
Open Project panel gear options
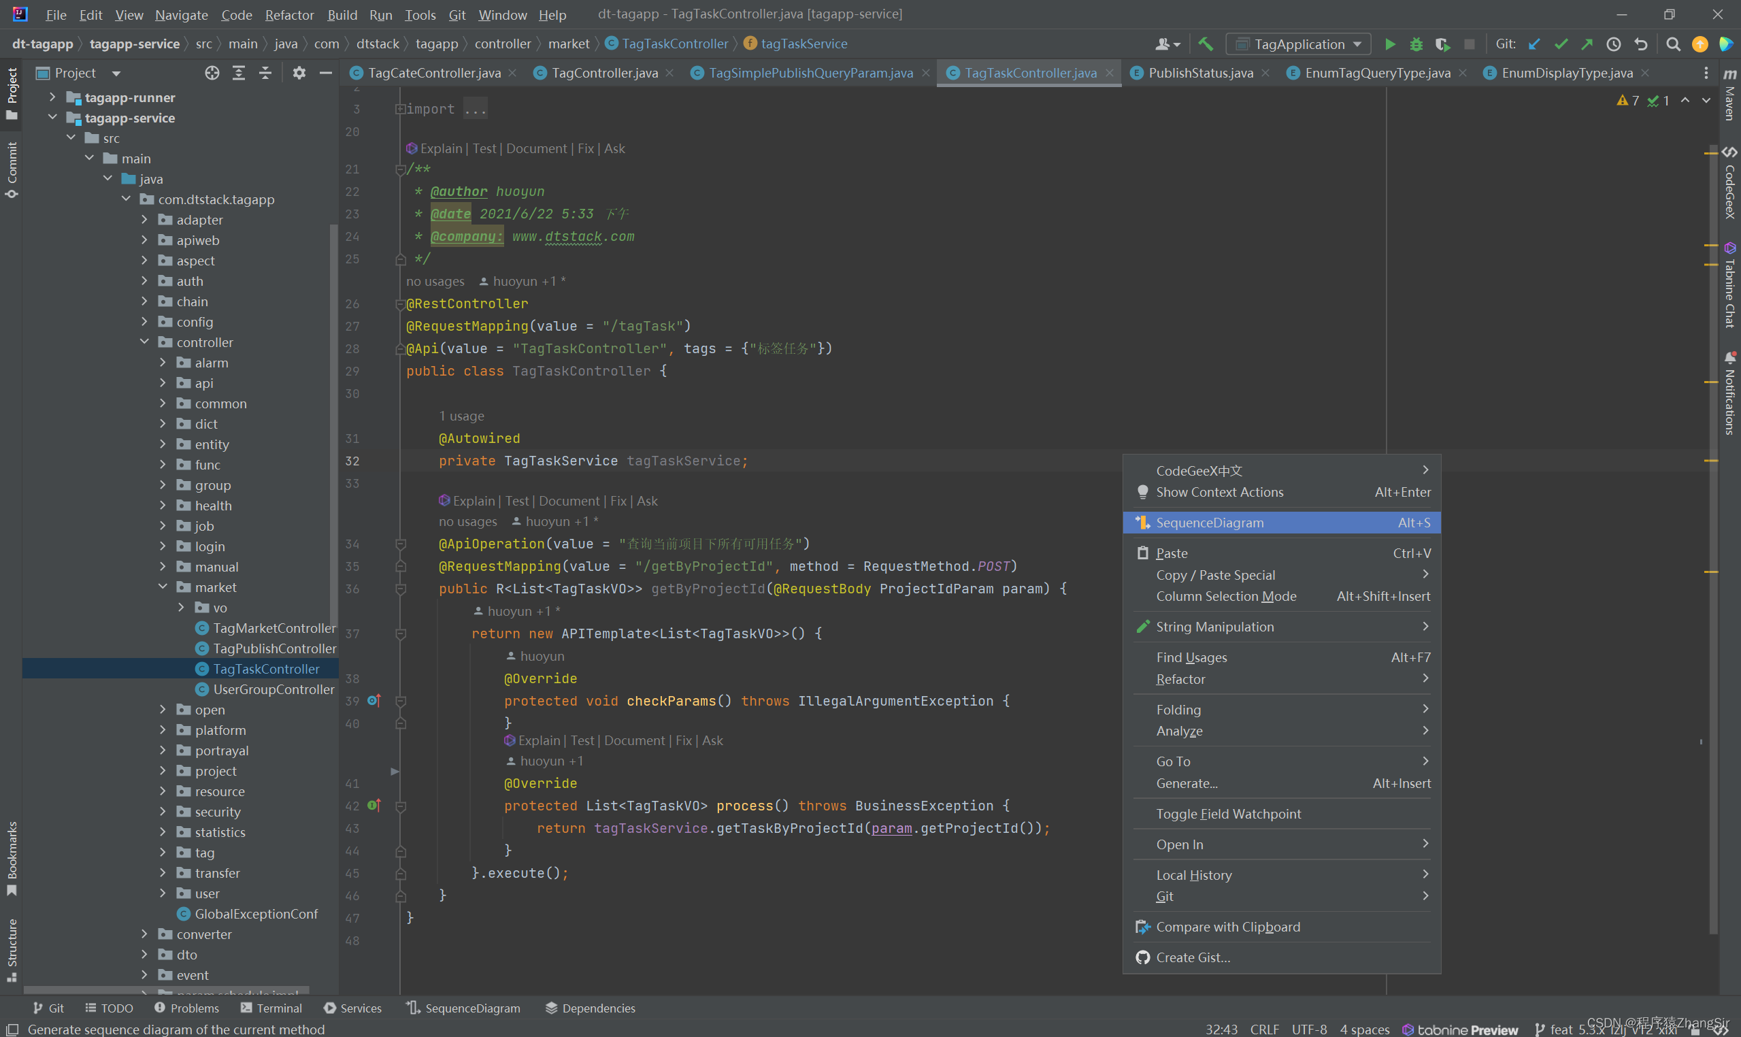[x=299, y=73]
